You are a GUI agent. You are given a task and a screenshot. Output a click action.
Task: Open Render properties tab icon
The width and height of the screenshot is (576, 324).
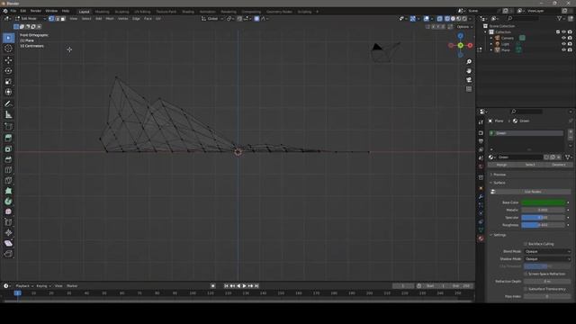[x=481, y=133]
